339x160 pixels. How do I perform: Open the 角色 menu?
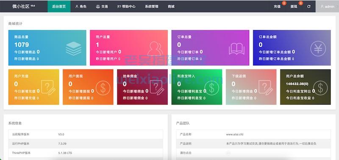pos(81,6)
